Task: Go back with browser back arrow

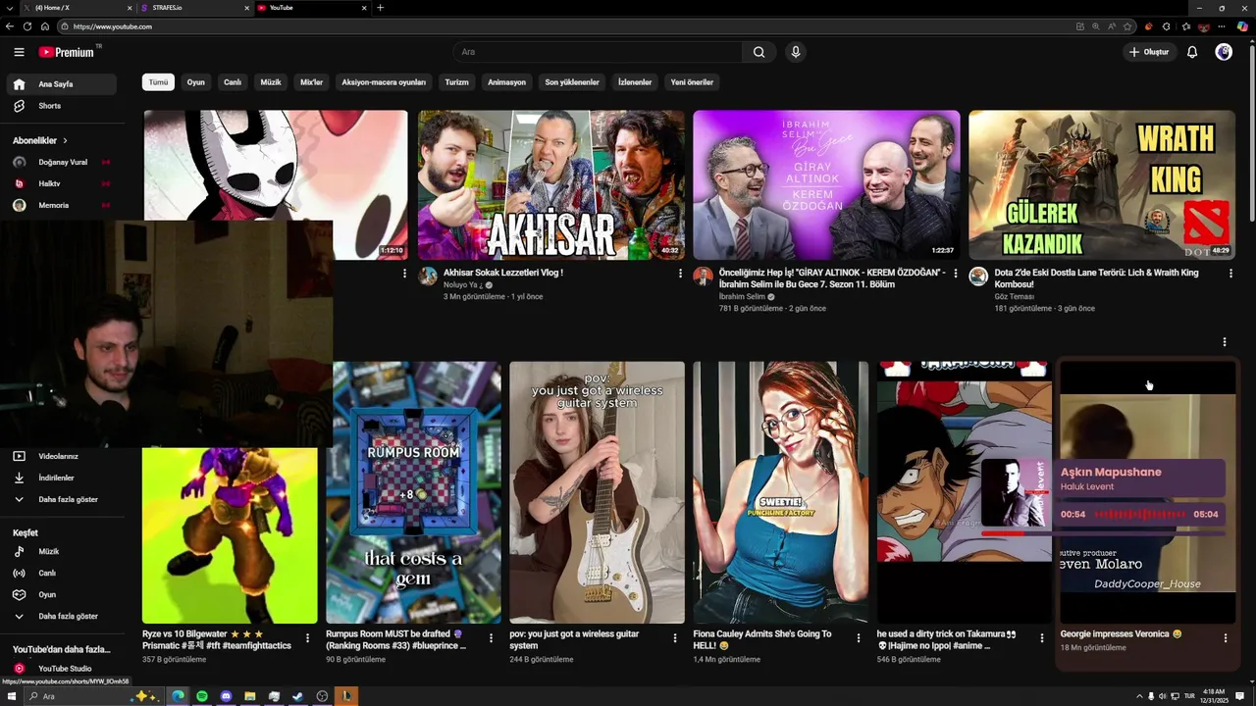Action: click(x=9, y=26)
